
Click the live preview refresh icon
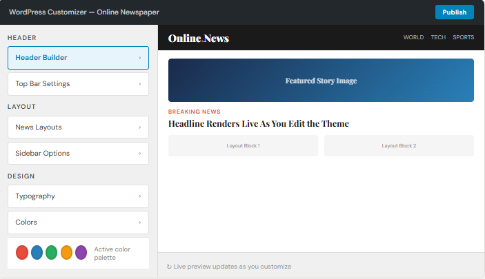pos(169,267)
